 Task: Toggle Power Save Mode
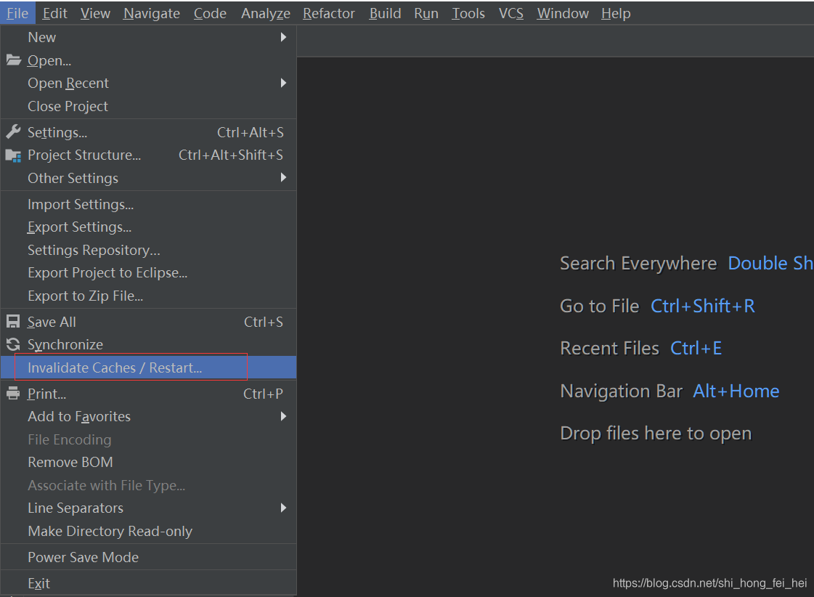click(x=148, y=557)
